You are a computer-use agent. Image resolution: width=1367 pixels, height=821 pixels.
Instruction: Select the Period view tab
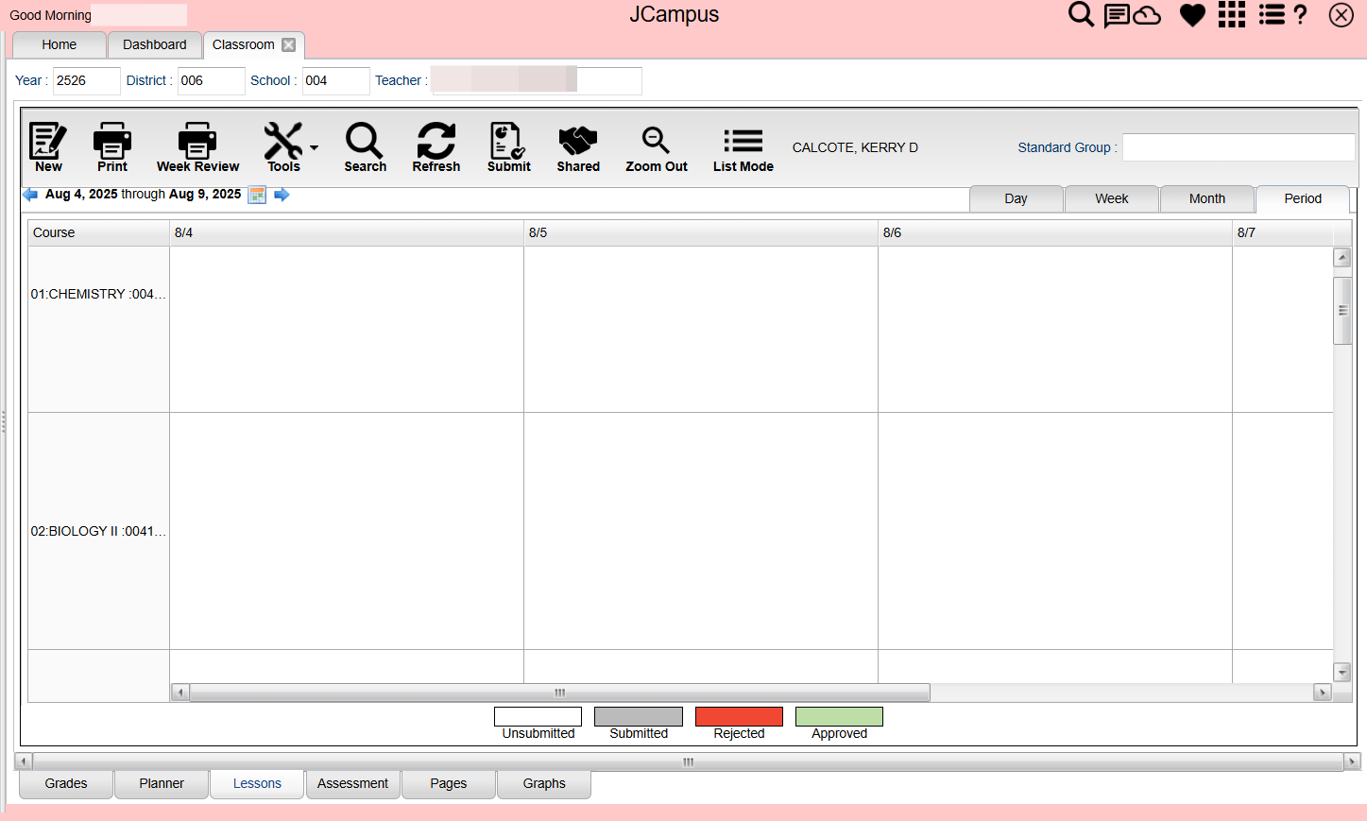(1303, 198)
